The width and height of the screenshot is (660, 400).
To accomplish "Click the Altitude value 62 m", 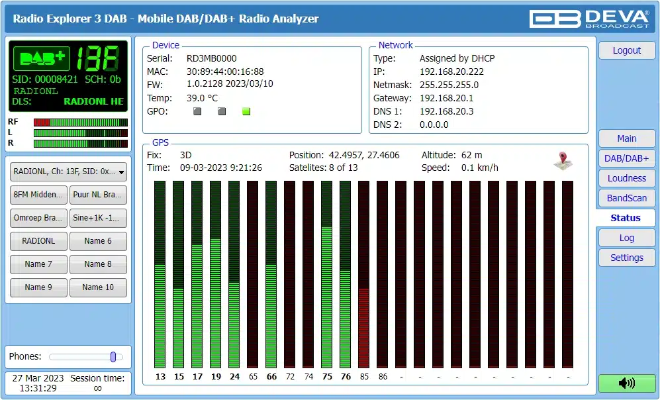I will 472,155.
